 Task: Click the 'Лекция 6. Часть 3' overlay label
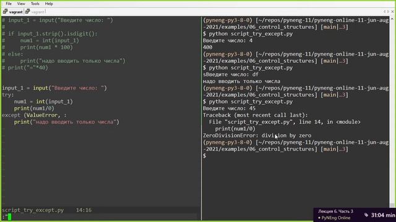335,211
